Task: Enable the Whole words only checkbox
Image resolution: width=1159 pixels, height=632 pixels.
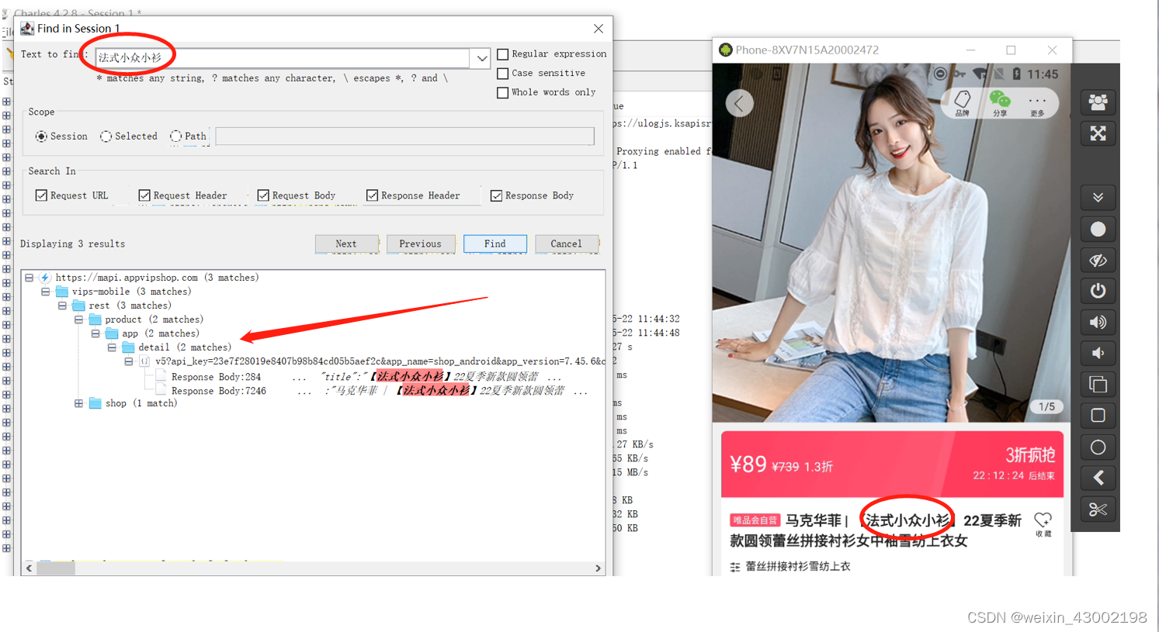Action: (x=503, y=92)
